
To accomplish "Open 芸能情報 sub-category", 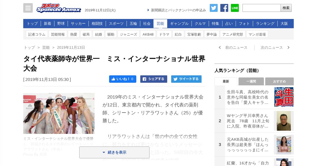I will pos(58,34).
